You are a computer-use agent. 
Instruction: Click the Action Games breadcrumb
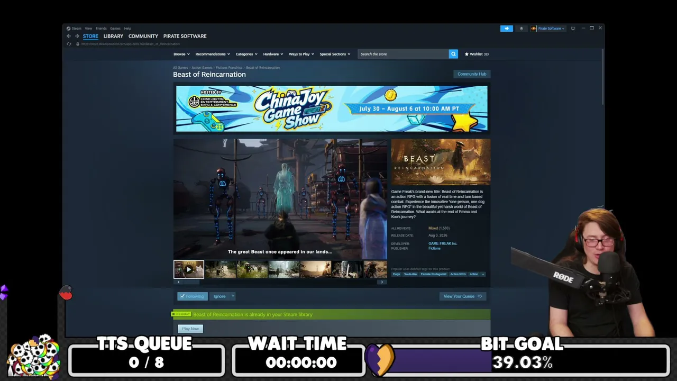pyautogui.click(x=202, y=68)
